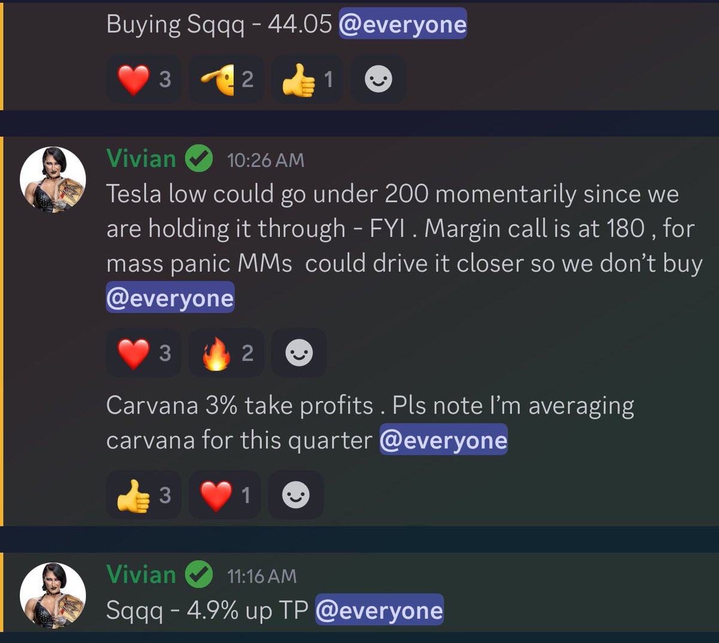
Task: Click the 10:26 AM timestamp
Action: click(265, 160)
